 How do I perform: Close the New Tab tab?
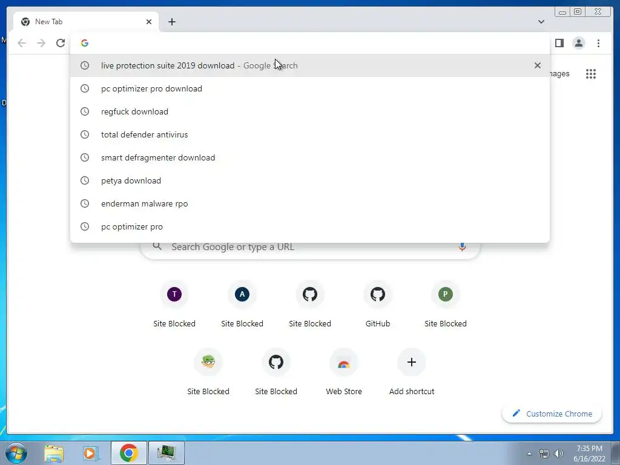click(x=149, y=22)
